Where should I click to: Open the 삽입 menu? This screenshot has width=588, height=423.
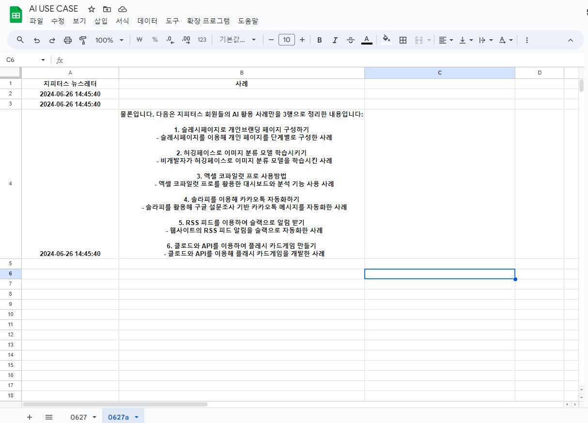click(101, 21)
